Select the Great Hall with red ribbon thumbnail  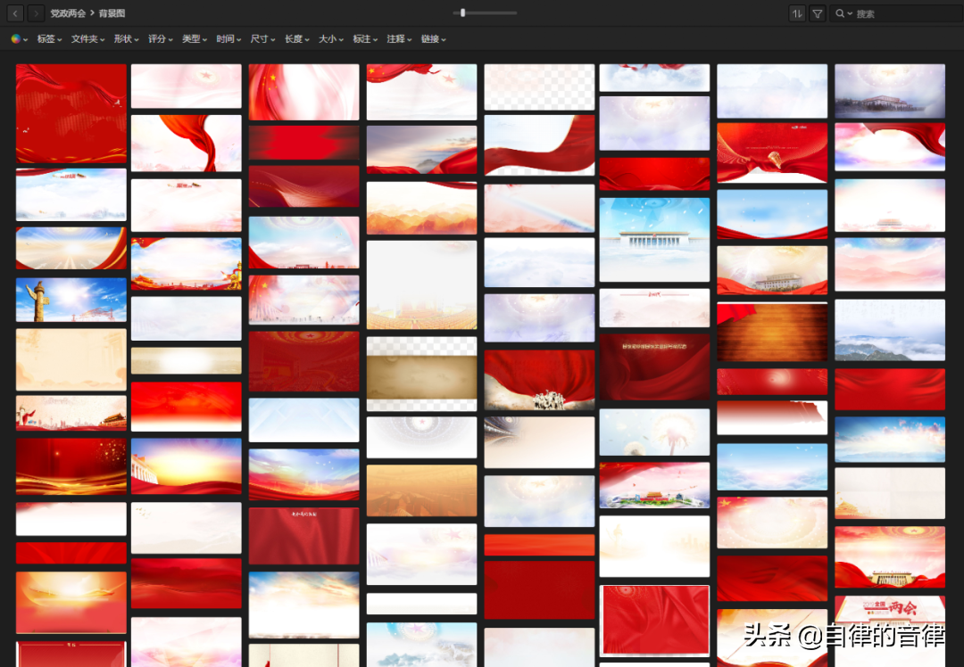coord(772,269)
